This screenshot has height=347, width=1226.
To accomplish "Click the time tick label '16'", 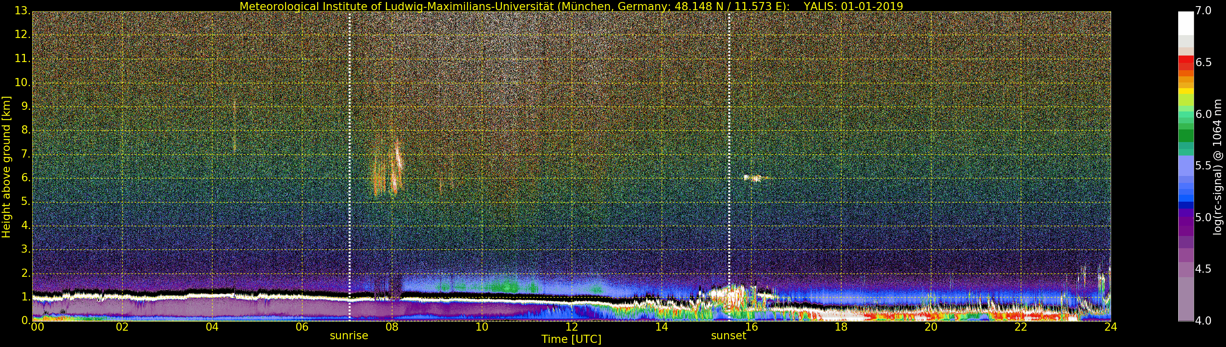I will (751, 327).
